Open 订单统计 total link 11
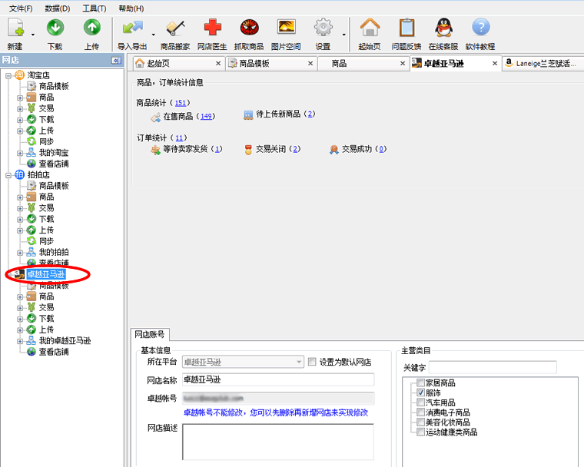The image size is (584, 467). pos(179,137)
